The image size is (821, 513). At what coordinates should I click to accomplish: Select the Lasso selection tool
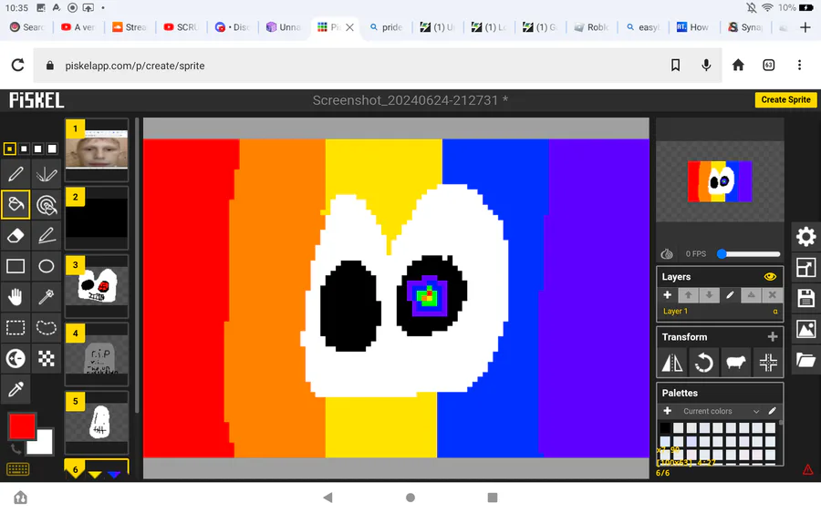47,328
